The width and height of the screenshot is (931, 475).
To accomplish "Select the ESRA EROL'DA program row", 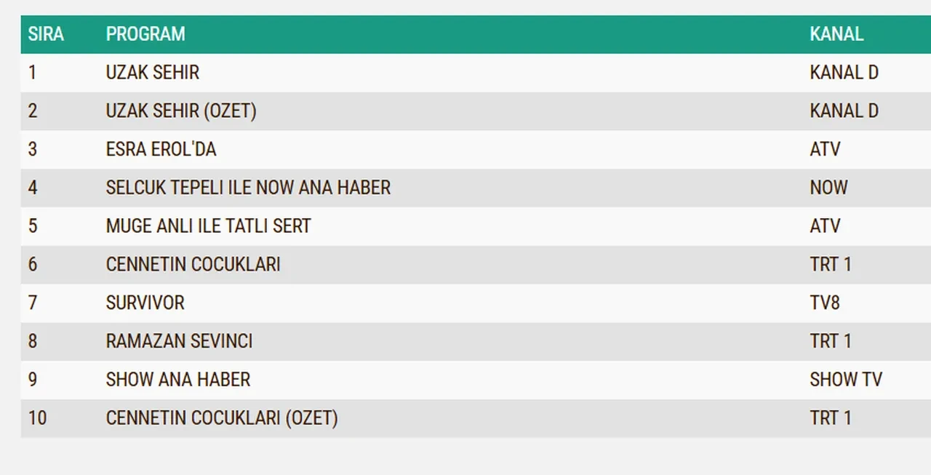I will coord(161,149).
